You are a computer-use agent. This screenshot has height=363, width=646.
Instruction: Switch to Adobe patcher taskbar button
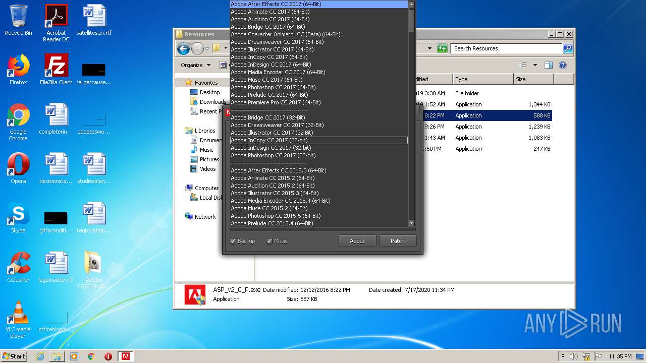pyautogui.click(x=125, y=356)
